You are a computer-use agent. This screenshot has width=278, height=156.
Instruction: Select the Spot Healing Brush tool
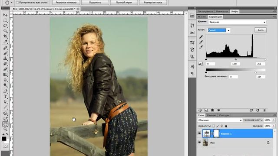pyautogui.click(x=5, y=48)
